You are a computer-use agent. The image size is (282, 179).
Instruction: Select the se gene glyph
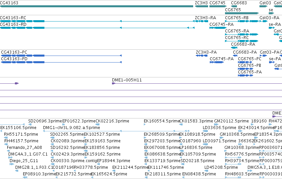point(271,13)
